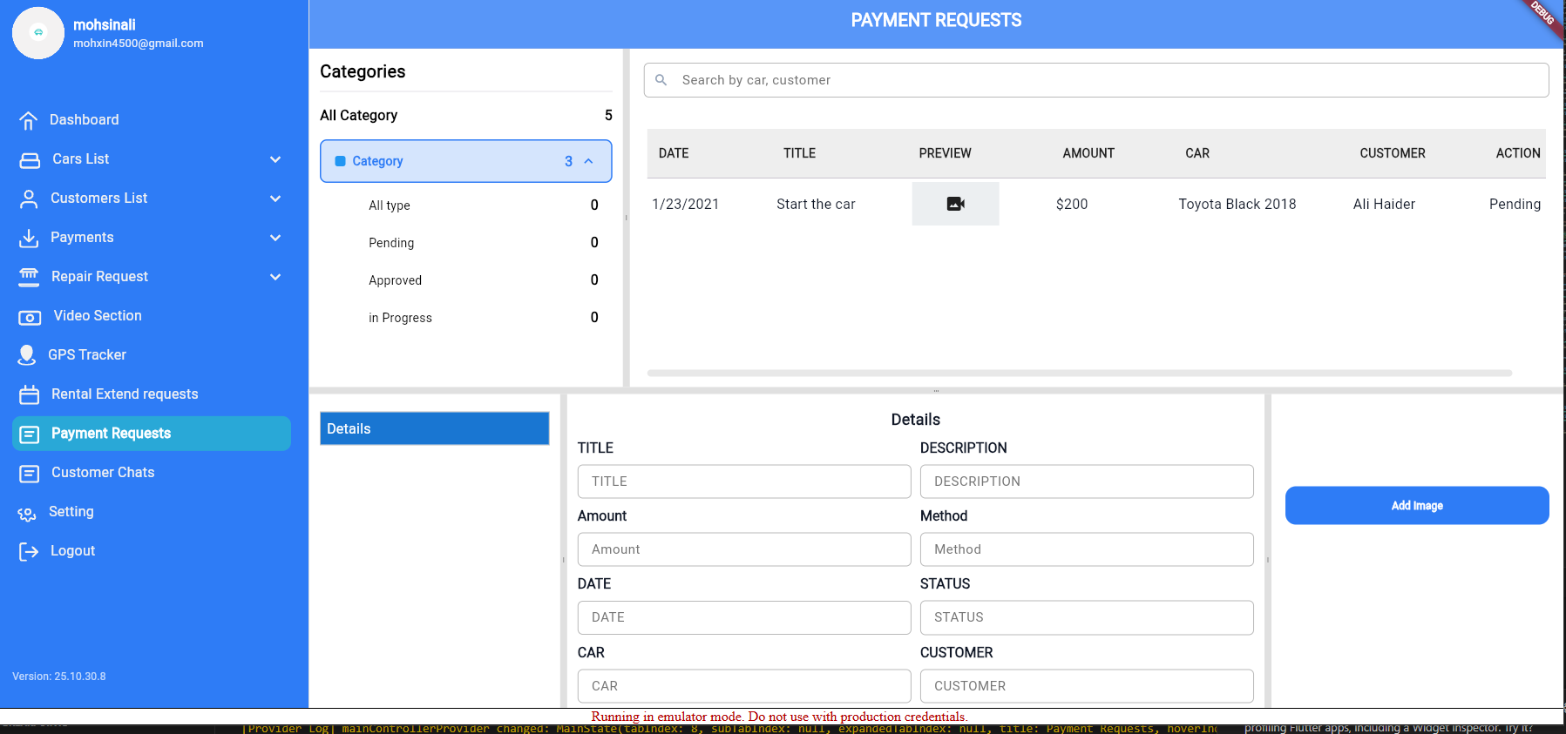Click the user profile avatar
1566x734 pixels.
click(x=38, y=33)
